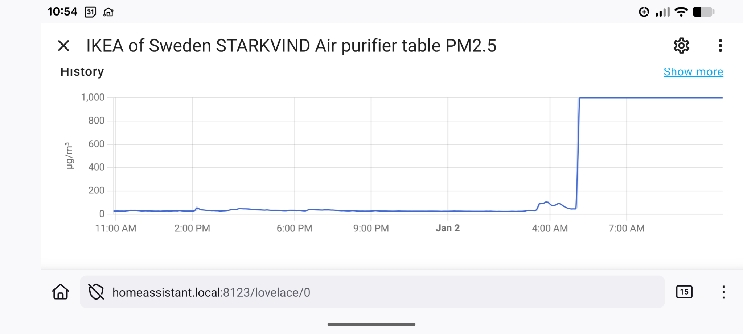Focus the homeassistant.local address bar

pos(363,292)
